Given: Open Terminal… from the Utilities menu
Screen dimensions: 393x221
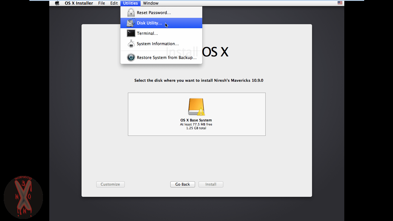Looking at the screenshot, I should coord(161,33).
